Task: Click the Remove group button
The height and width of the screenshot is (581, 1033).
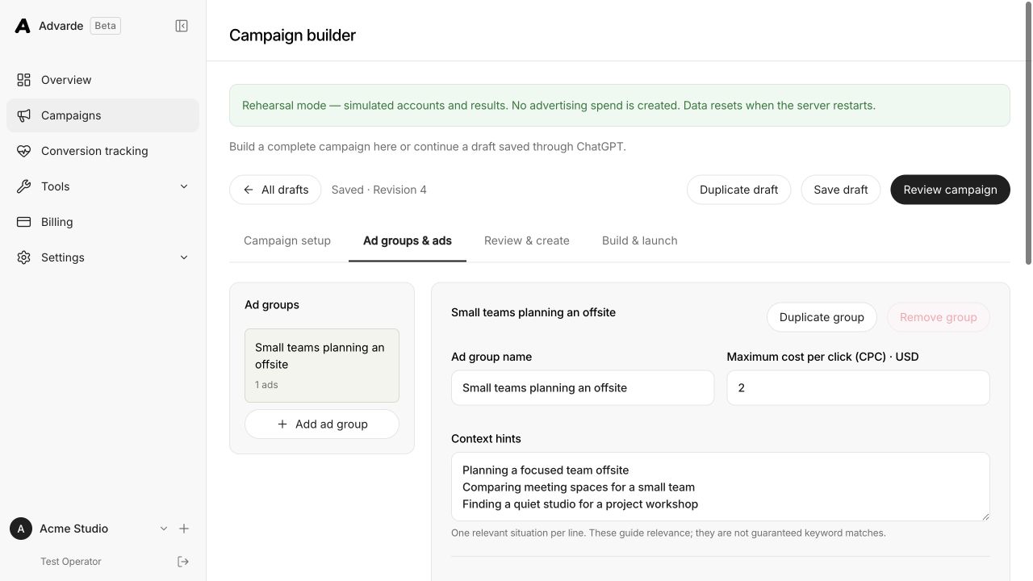Action: (x=939, y=317)
